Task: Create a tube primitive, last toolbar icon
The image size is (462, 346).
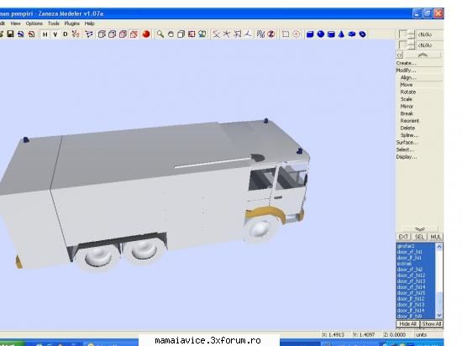Action: (363, 34)
